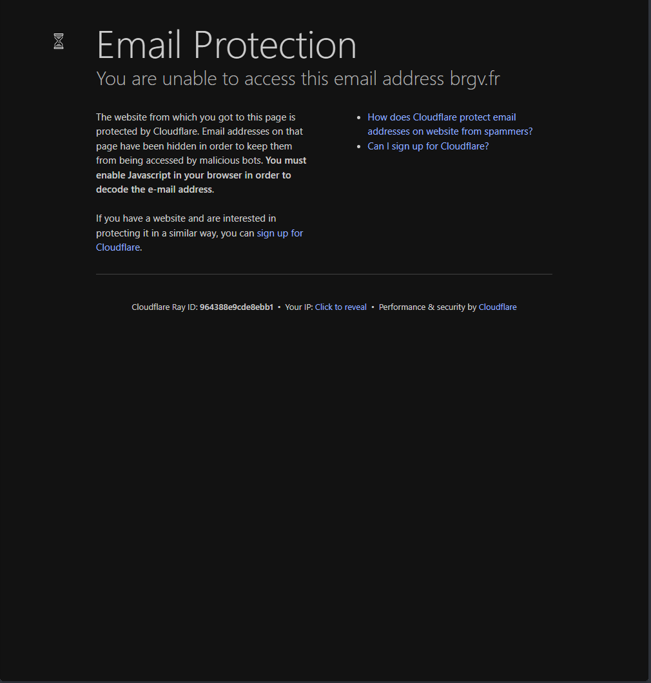This screenshot has height=683, width=651.
Task: Click the brgv.fr domain in the subheading
Action: coord(474,79)
